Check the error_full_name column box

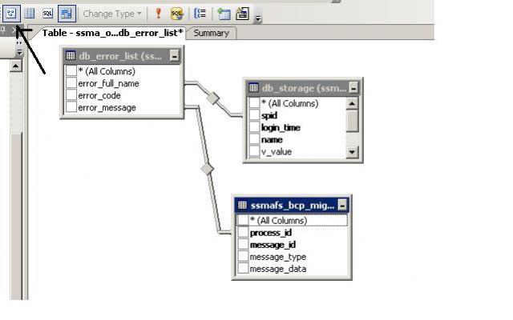point(71,83)
